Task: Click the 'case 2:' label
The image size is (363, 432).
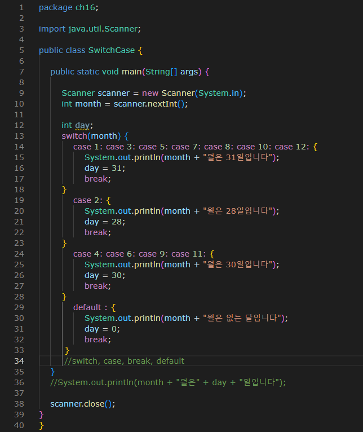Action: tap(87, 200)
